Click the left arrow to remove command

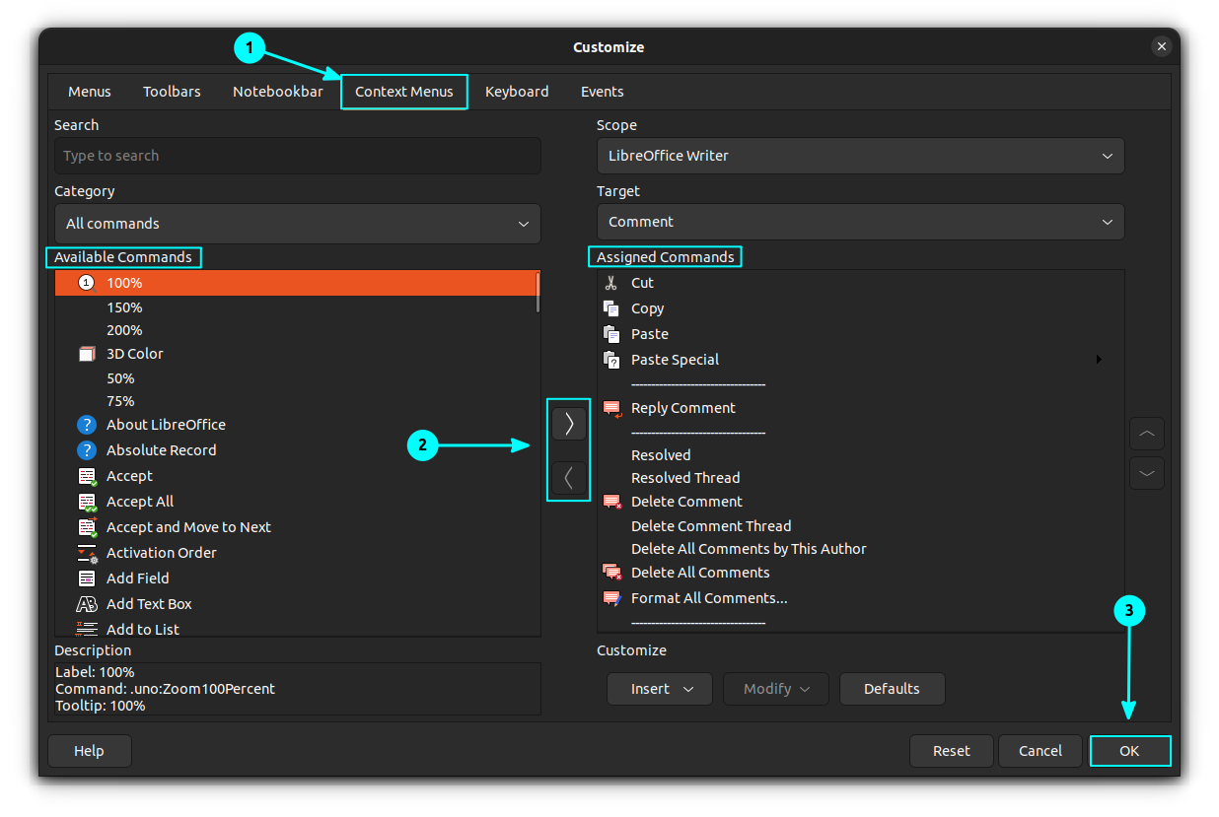[x=568, y=479]
